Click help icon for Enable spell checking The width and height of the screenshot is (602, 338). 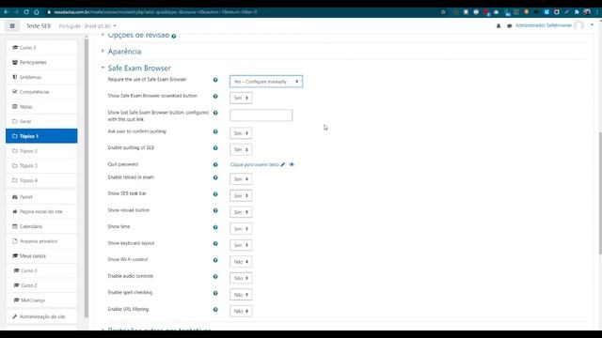tap(215, 293)
